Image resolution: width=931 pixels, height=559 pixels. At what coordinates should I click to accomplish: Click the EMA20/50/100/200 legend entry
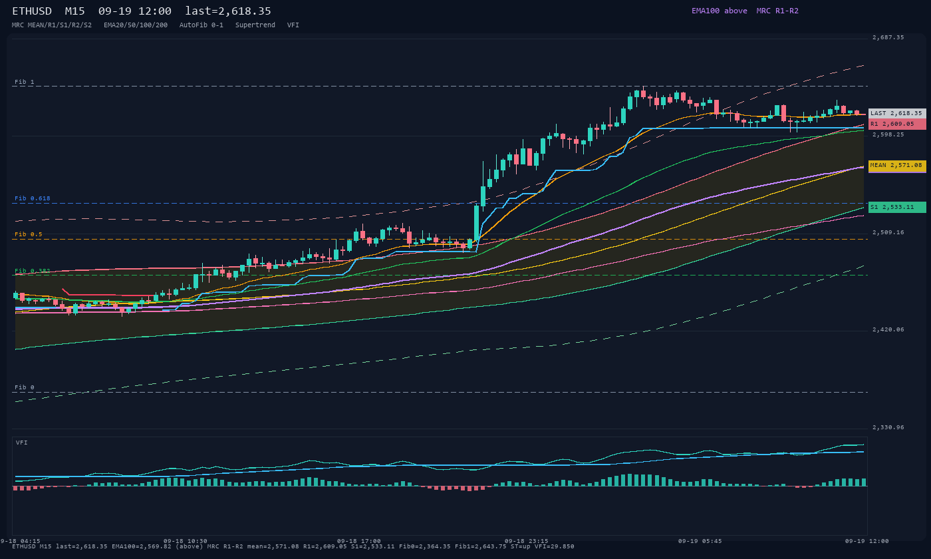(x=136, y=25)
